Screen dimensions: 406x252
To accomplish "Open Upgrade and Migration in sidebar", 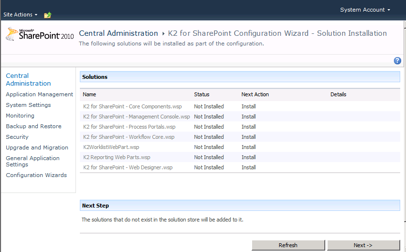I will coord(37,148).
